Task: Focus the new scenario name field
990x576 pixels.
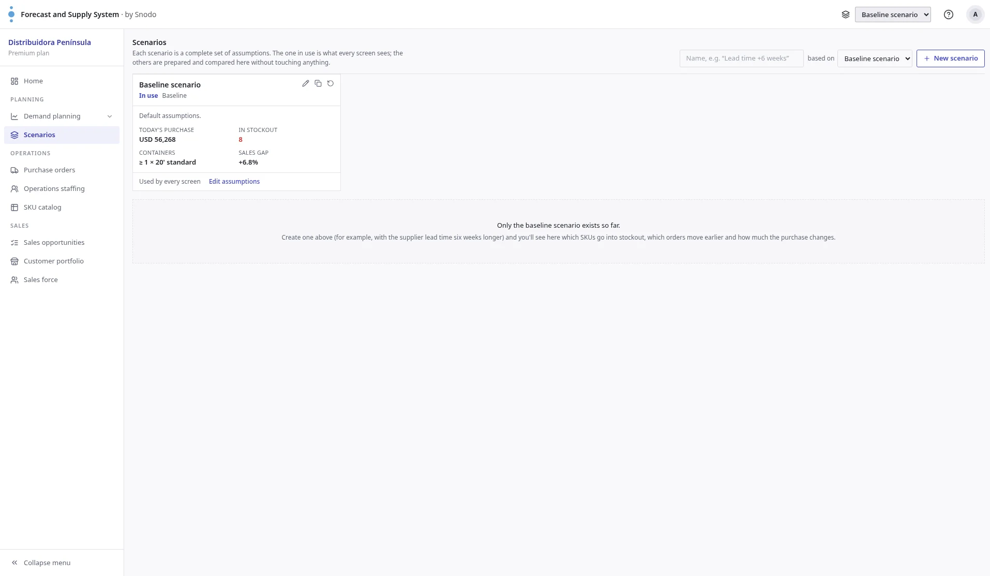Action: pos(741,58)
